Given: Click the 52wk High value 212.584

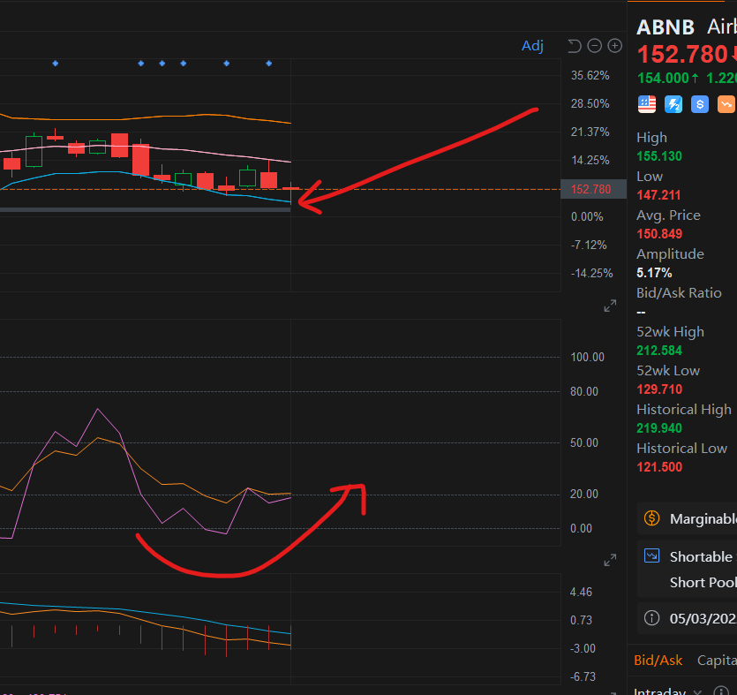Looking at the screenshot, I should (659, 351).
